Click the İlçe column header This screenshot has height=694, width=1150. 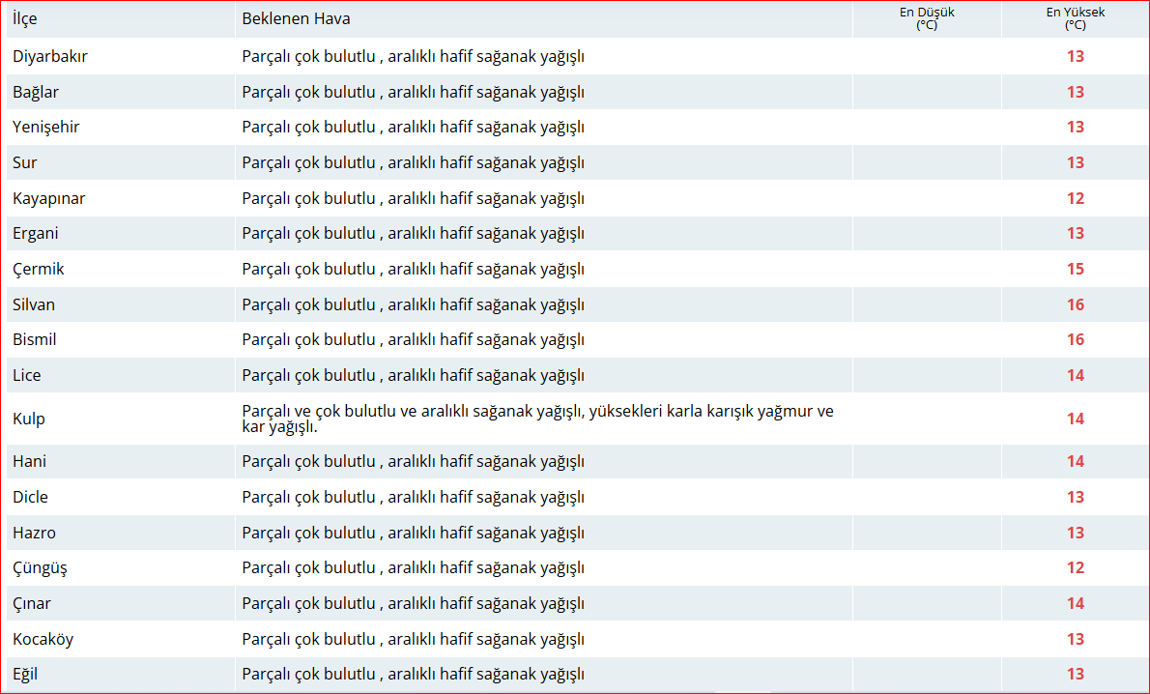(25, 18)
